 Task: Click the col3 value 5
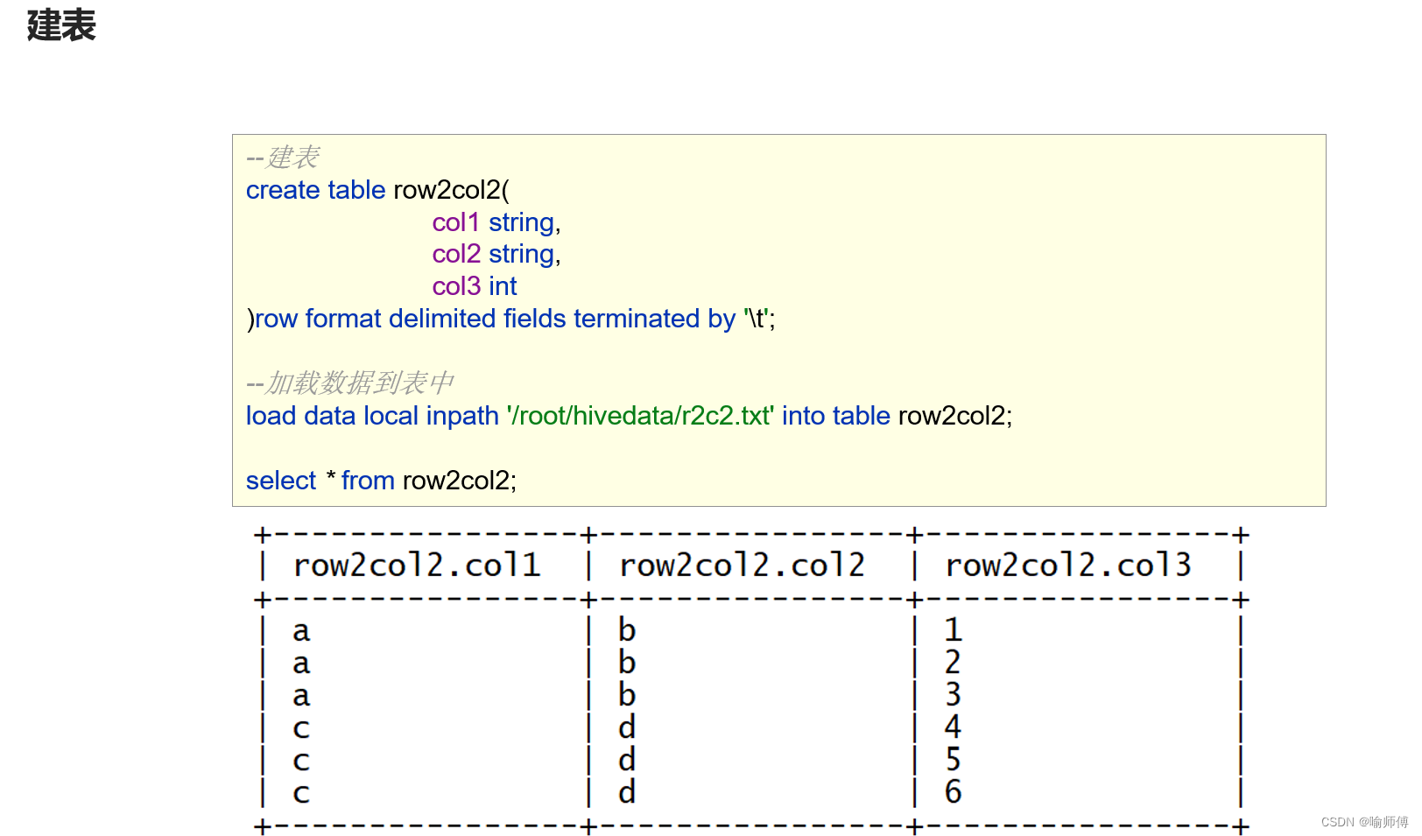point(954,760)
